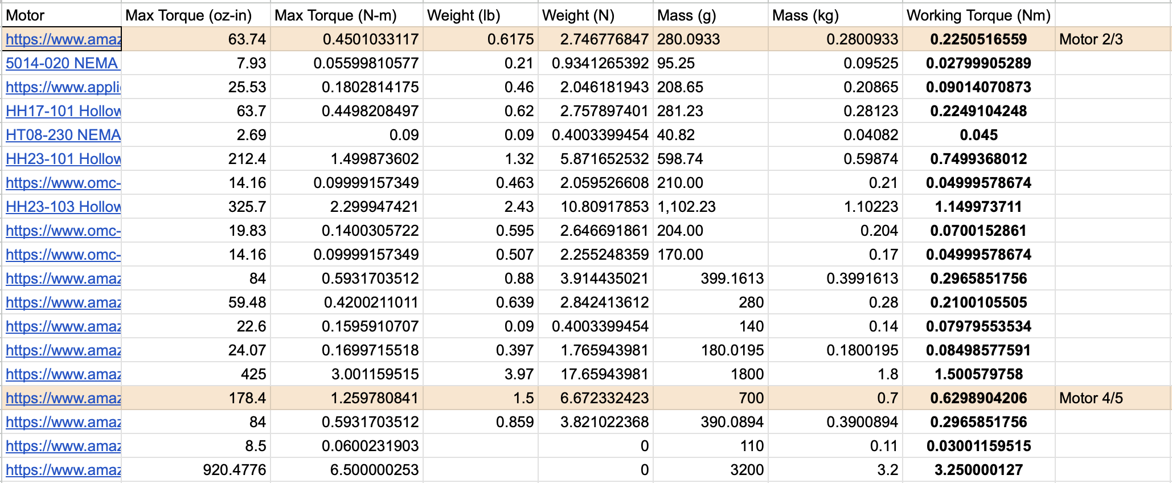Select the Motor 4/5 label cell

click(1113, 398)
